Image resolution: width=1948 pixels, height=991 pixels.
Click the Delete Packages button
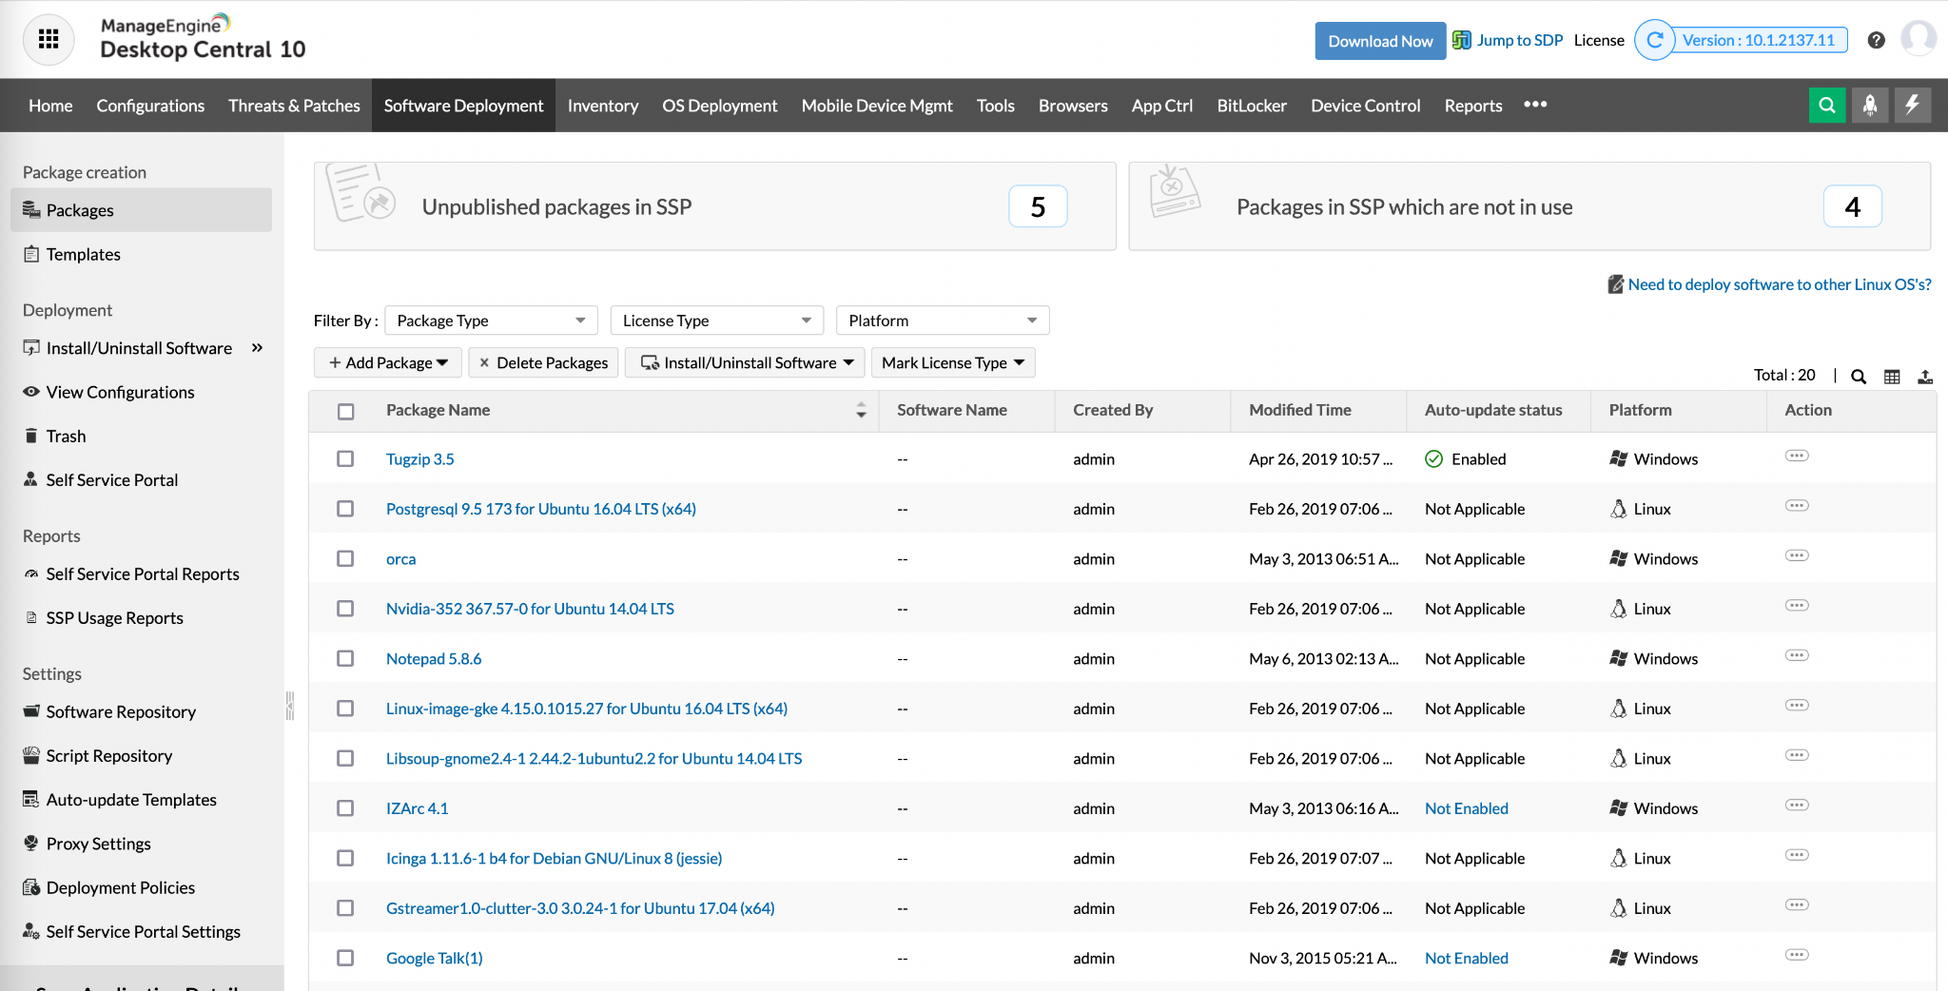pos(543,362)
